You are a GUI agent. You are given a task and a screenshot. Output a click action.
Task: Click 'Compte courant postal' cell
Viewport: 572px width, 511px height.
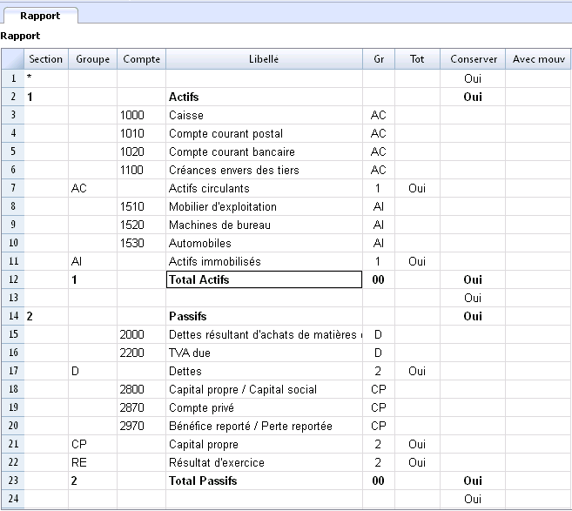click(264, 133)
